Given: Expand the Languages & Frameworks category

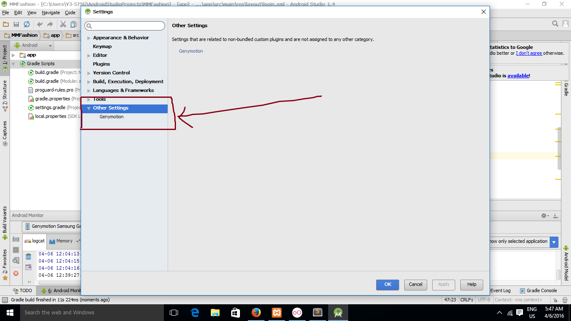Looking at the screenshot, I should pos(89,91).
